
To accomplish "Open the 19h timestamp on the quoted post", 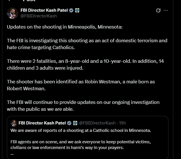I will pyautogui.click(x=122, y=123).
